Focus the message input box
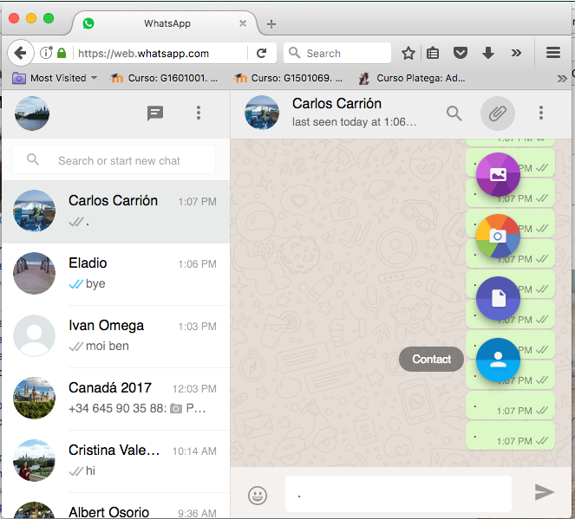 point(398,494)
